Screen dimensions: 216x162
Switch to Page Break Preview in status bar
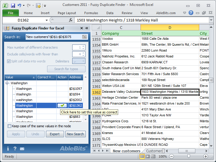pos(153,156)
